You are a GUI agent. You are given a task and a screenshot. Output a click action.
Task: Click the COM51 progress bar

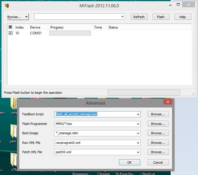pyautogui.click(x=70, y=33)
